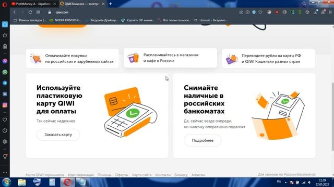Image resolution: width=334 pixels, height=187 pixels.
Task: Open the Opera main menu logo
Action: (5, 4)
